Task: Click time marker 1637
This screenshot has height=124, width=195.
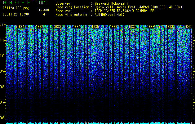Action: coord(132,27)
